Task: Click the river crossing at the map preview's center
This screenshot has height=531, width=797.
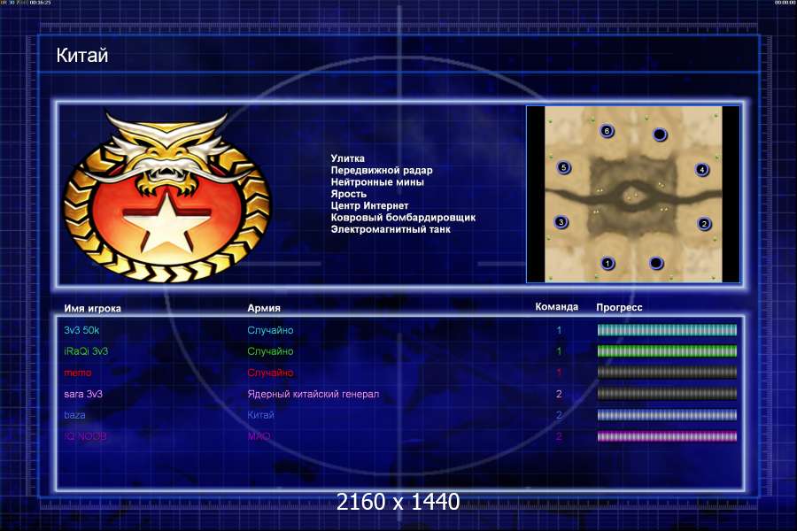Action: tap(633, 196)
